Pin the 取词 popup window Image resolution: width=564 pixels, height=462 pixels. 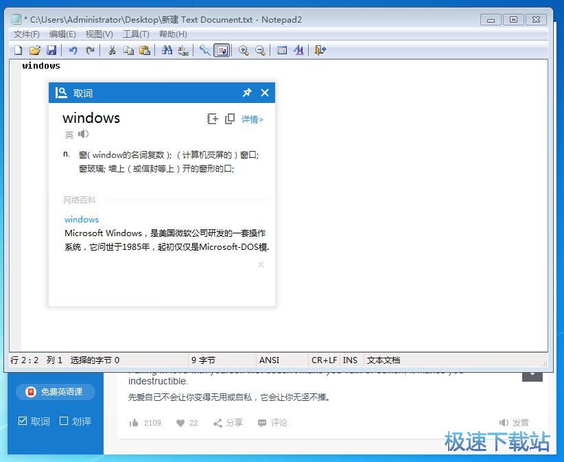tap(247, 93)
